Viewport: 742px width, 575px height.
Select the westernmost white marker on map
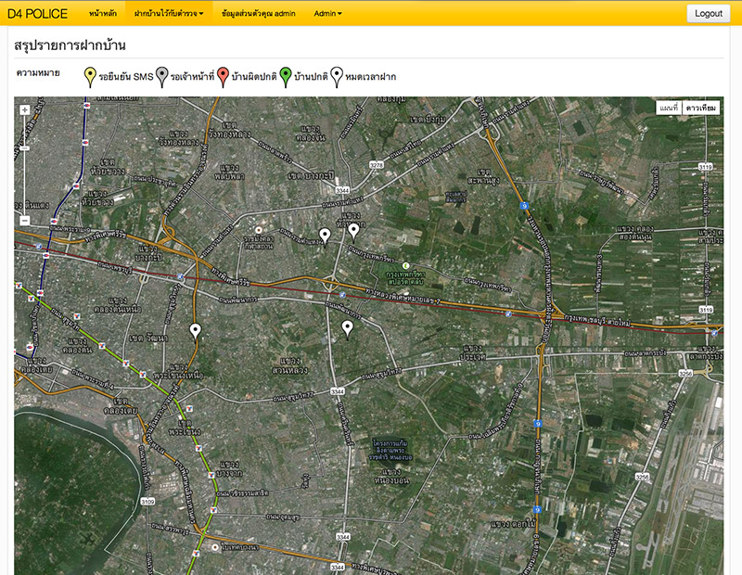(x=195, y=331)
